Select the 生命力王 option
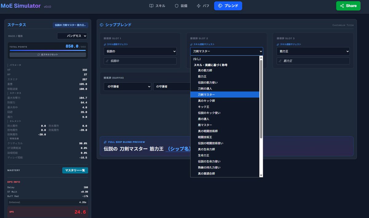 [x=225, y=155]
